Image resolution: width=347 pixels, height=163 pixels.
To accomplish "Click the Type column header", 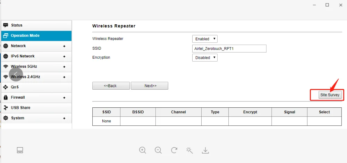I will pyautogui.click(x=215, y=112).
